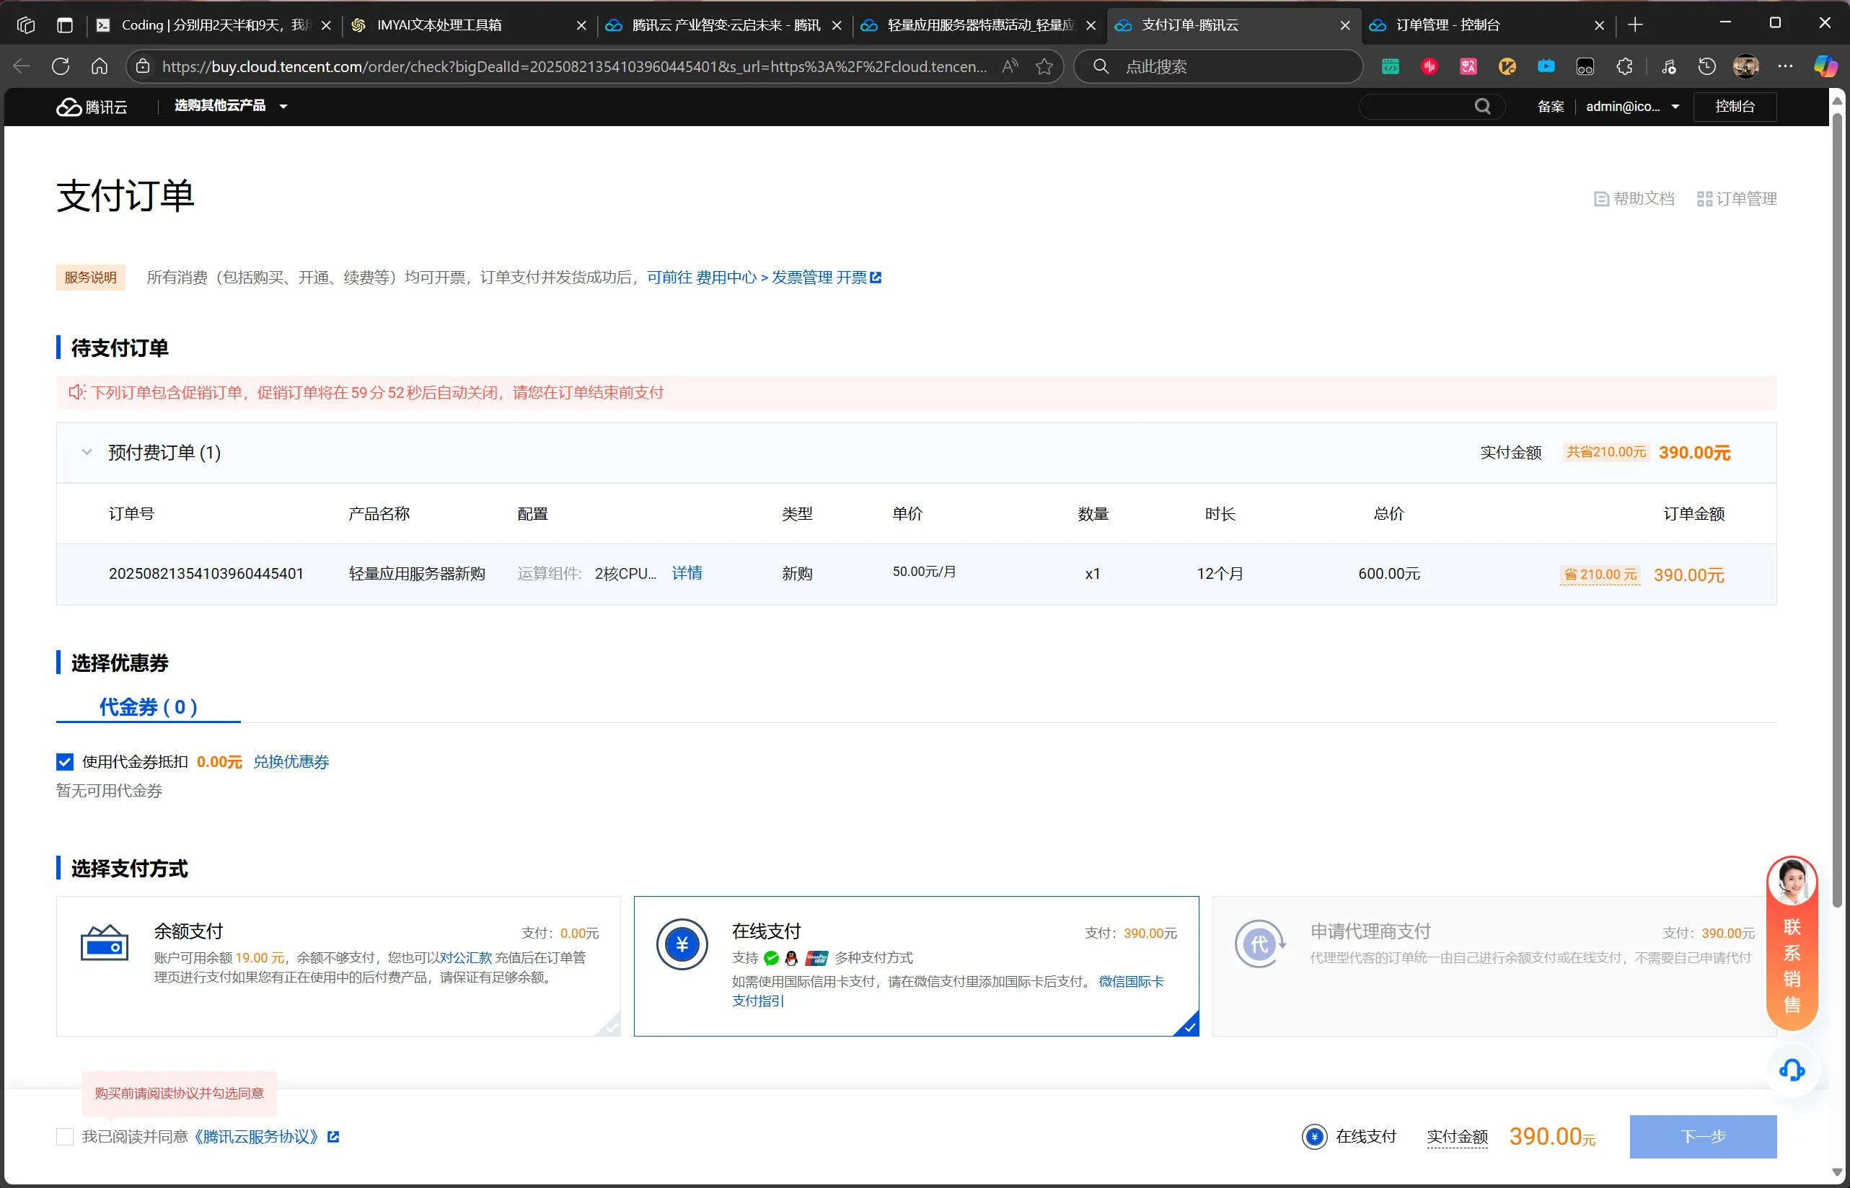Go back to previous page
The image size is (1850, 1188).
click(22, 66)
